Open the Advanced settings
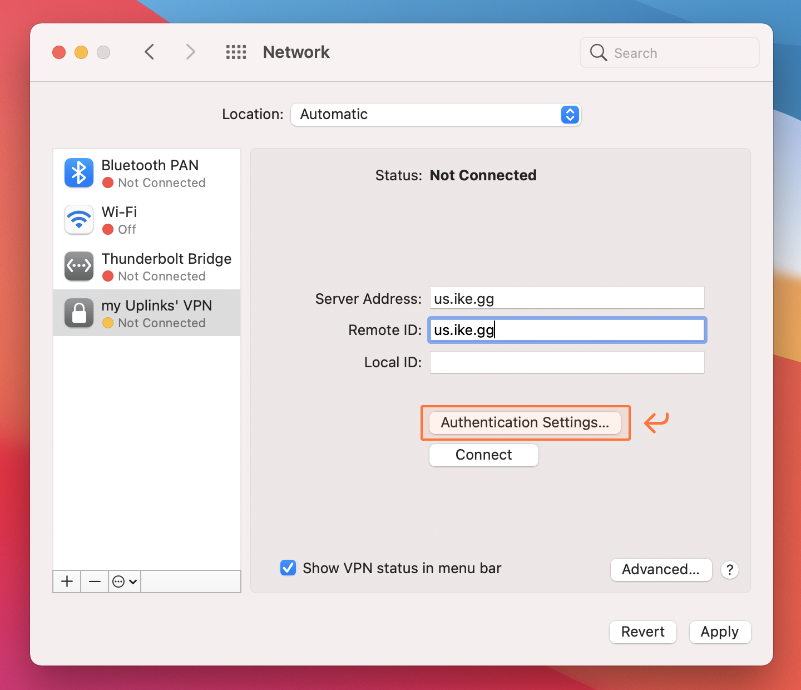This screenshot has width=801, height=690. click(x=661, y=569)
